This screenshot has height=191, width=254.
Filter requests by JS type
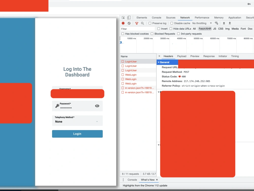215,29
